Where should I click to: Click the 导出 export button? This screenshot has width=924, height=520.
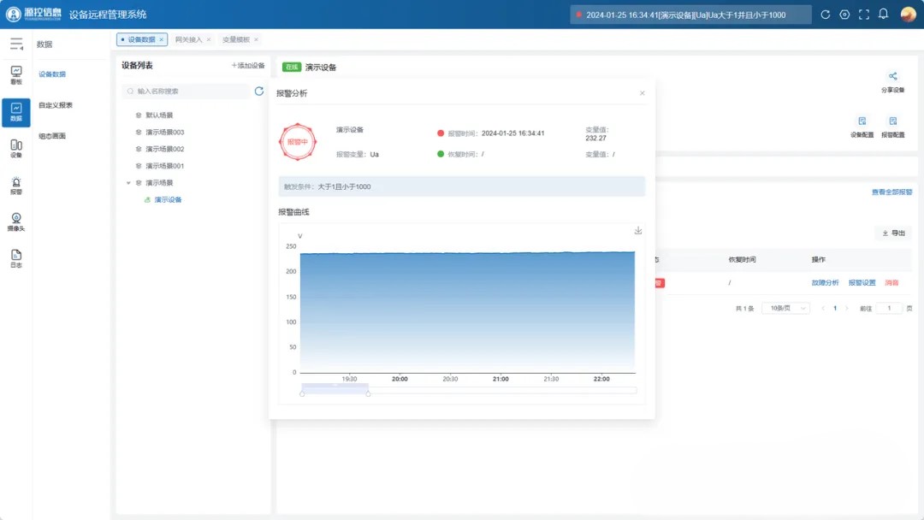[893, 233]
